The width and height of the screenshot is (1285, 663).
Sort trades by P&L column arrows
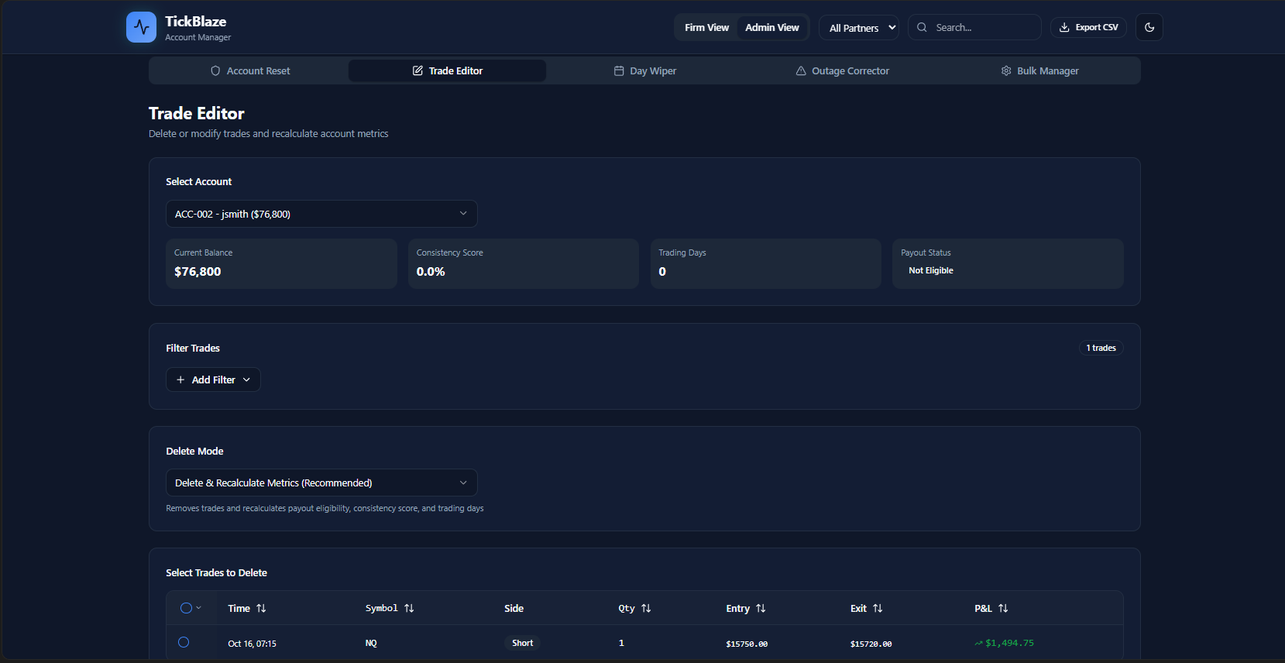tap(1003, 609)
